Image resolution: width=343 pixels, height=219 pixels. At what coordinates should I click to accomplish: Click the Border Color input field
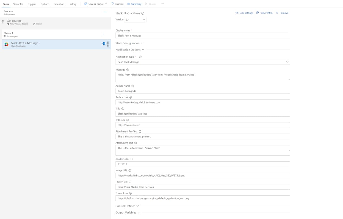pos(203,164)
